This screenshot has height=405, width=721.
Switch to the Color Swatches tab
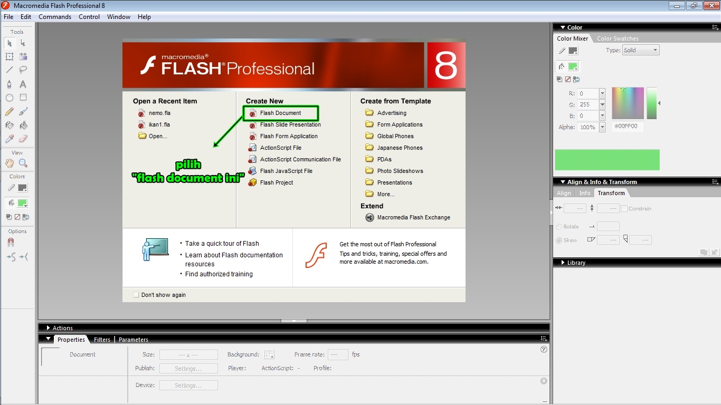pos(618,38)
